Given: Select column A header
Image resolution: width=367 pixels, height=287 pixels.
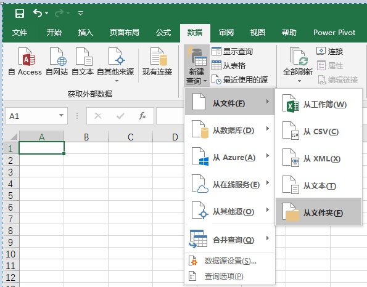Looking at the screenshot, I should [42, 137].
